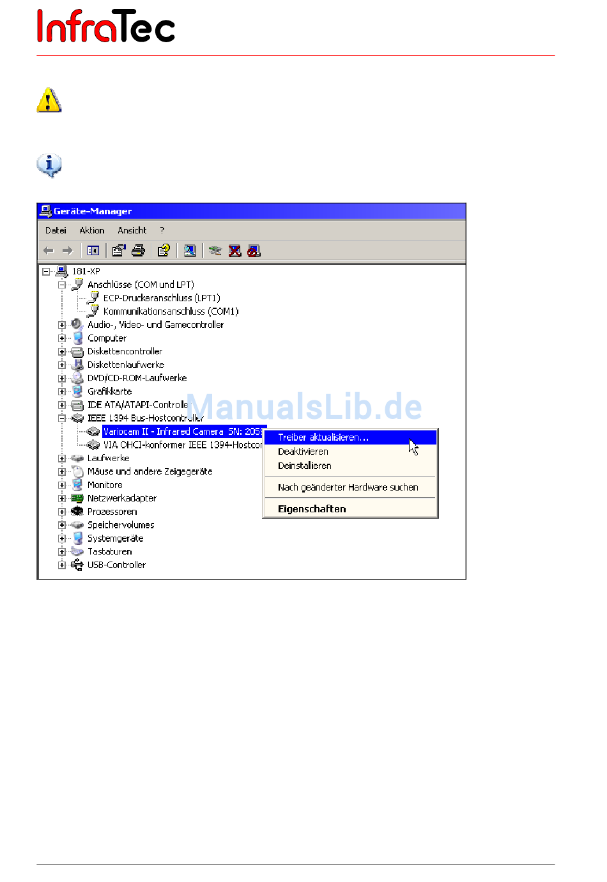
Task: Choose Deaktivieren in the context menu
Action: tap(350, 452)
